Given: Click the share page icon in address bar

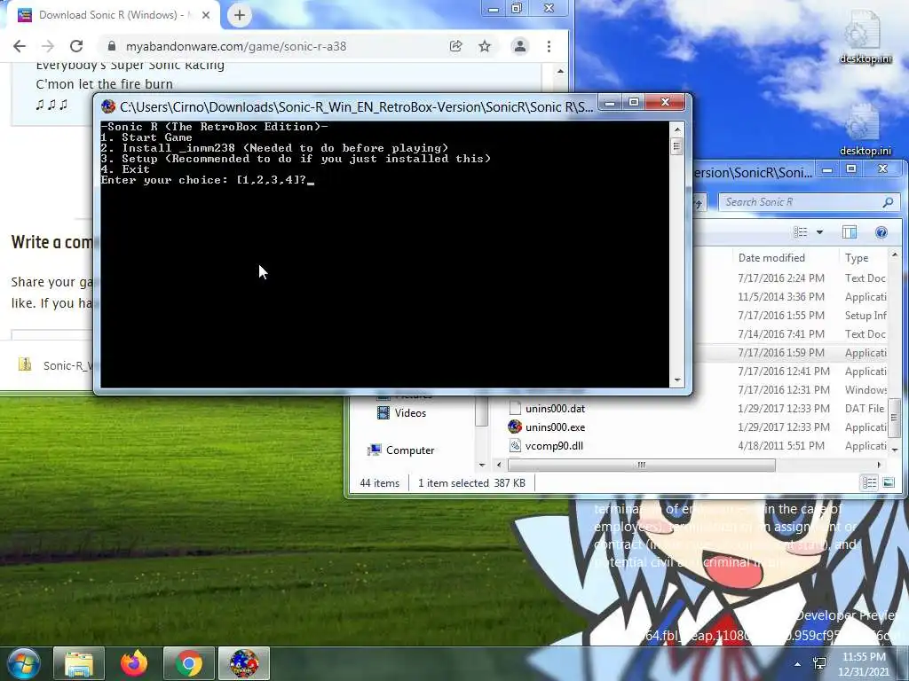Looking at the screenshot, I should (455, 46).
